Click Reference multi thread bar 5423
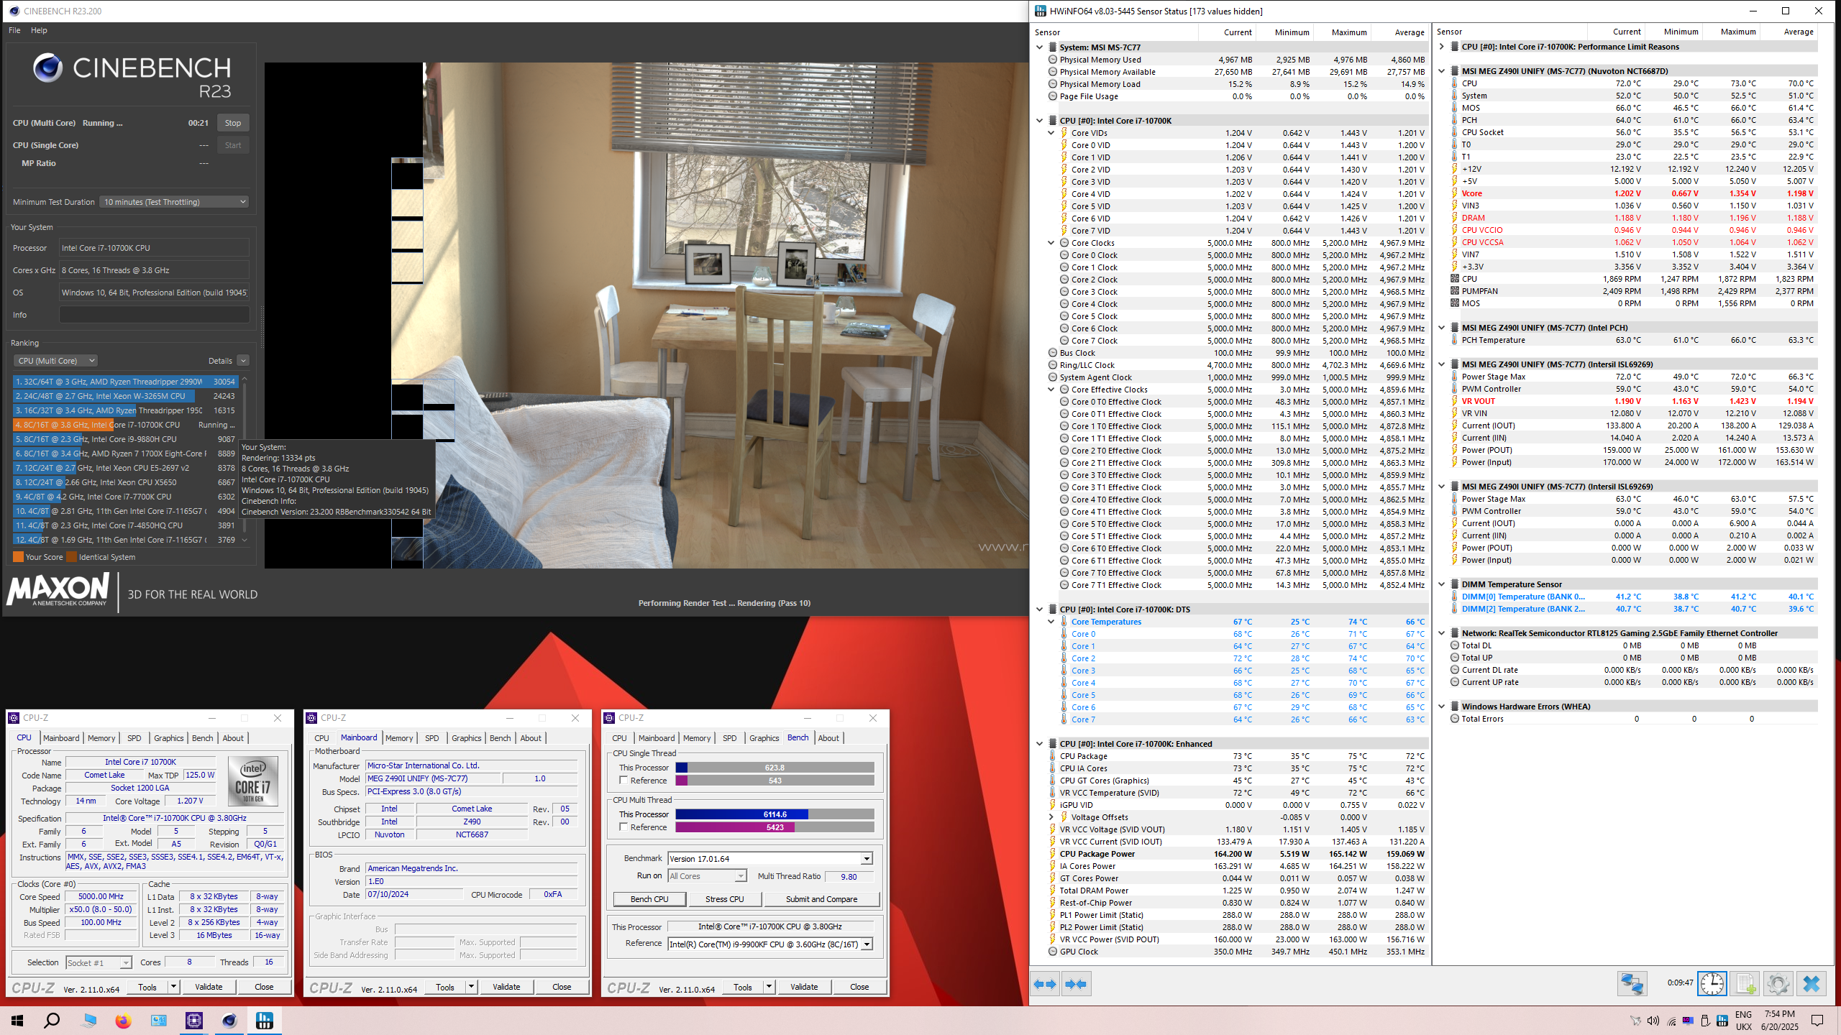Viewport: 1841px width, 1035px height. 775,827
